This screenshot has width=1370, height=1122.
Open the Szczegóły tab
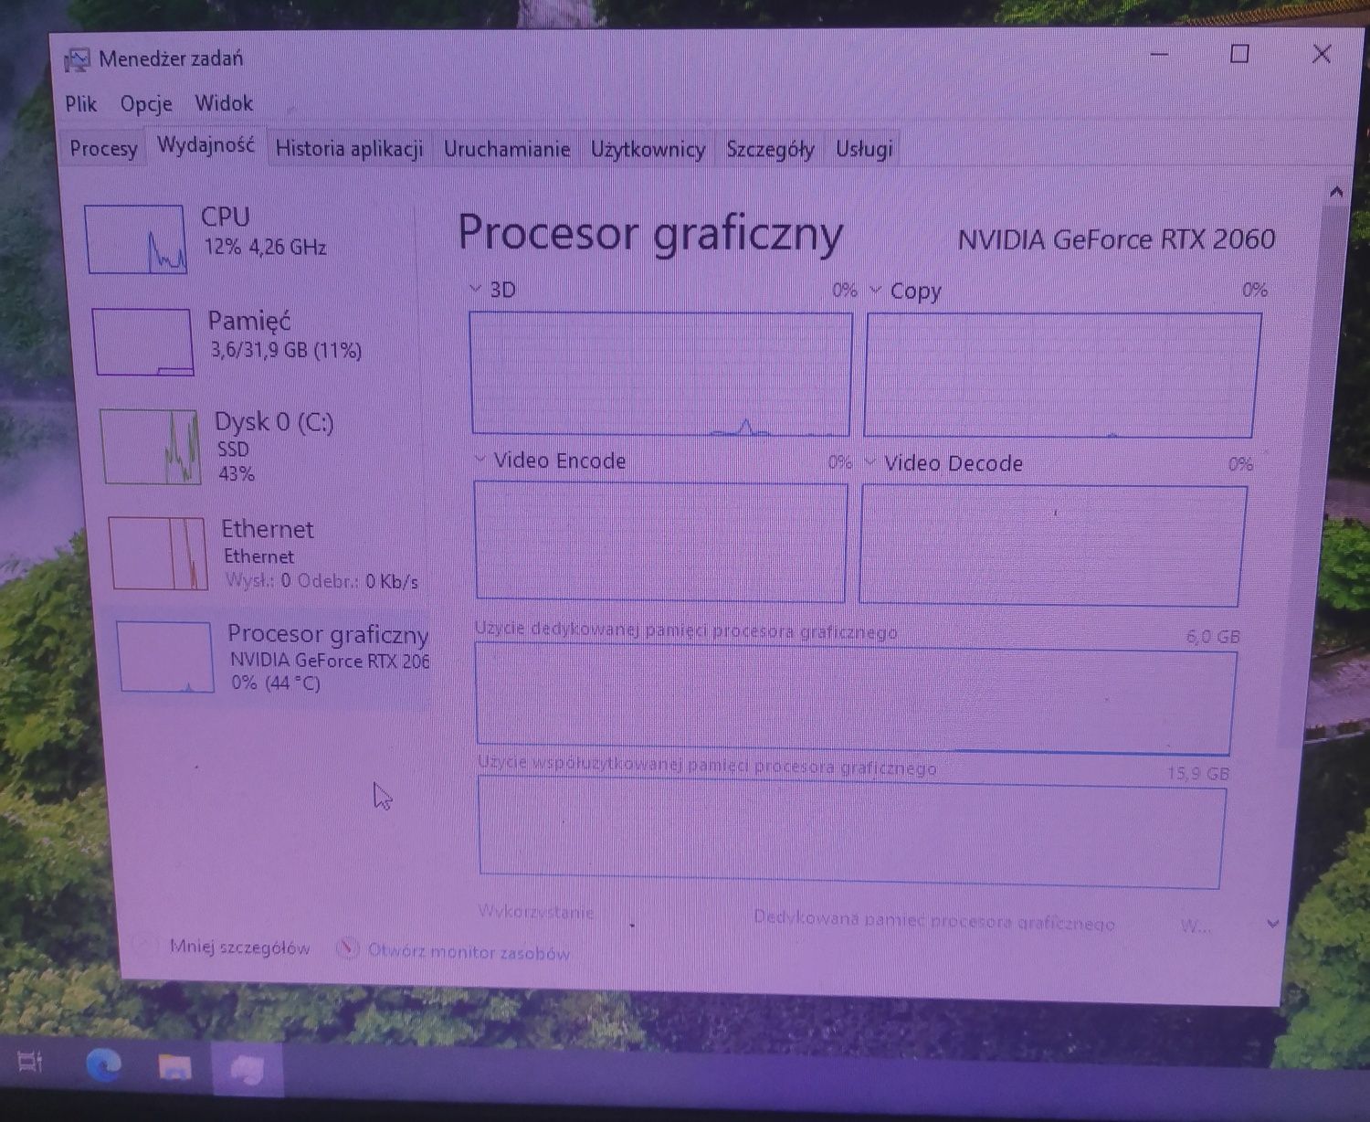[770, 150]
